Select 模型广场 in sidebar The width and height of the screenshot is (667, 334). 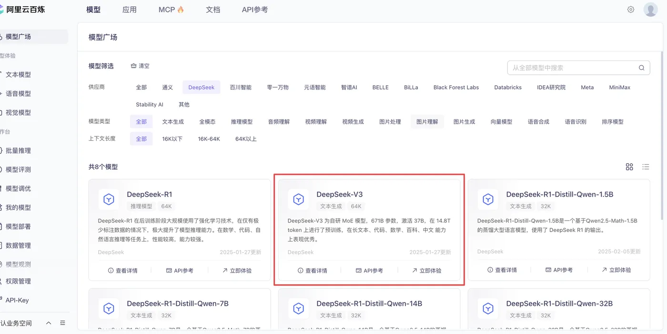coord(34,37)
